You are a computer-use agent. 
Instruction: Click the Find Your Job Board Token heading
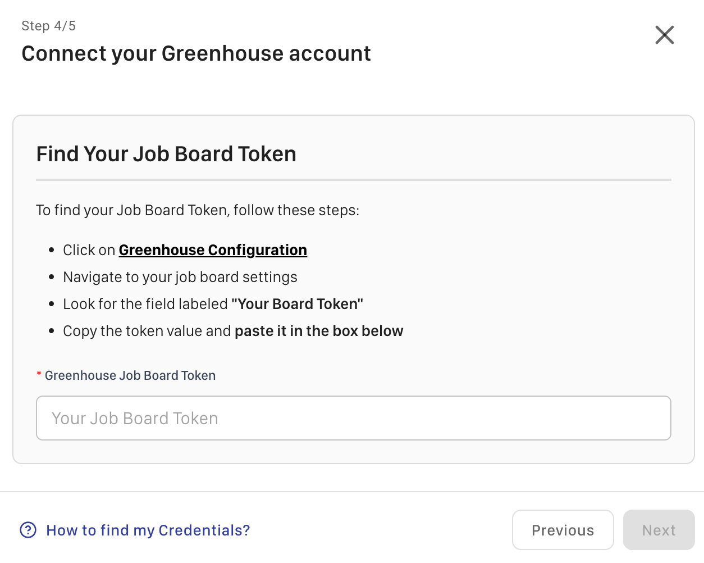point(166,154)
